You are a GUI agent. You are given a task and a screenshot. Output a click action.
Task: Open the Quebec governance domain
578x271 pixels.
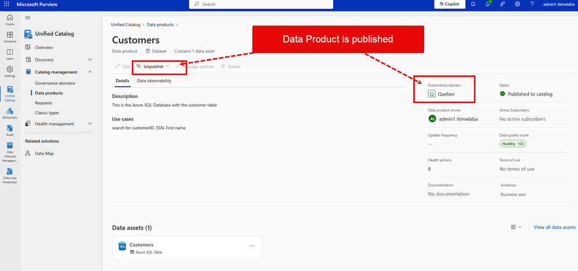(441, 94)
